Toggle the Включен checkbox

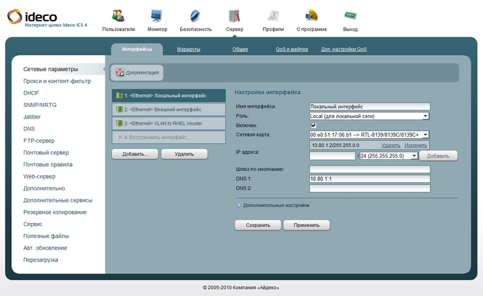pos(313,126)
